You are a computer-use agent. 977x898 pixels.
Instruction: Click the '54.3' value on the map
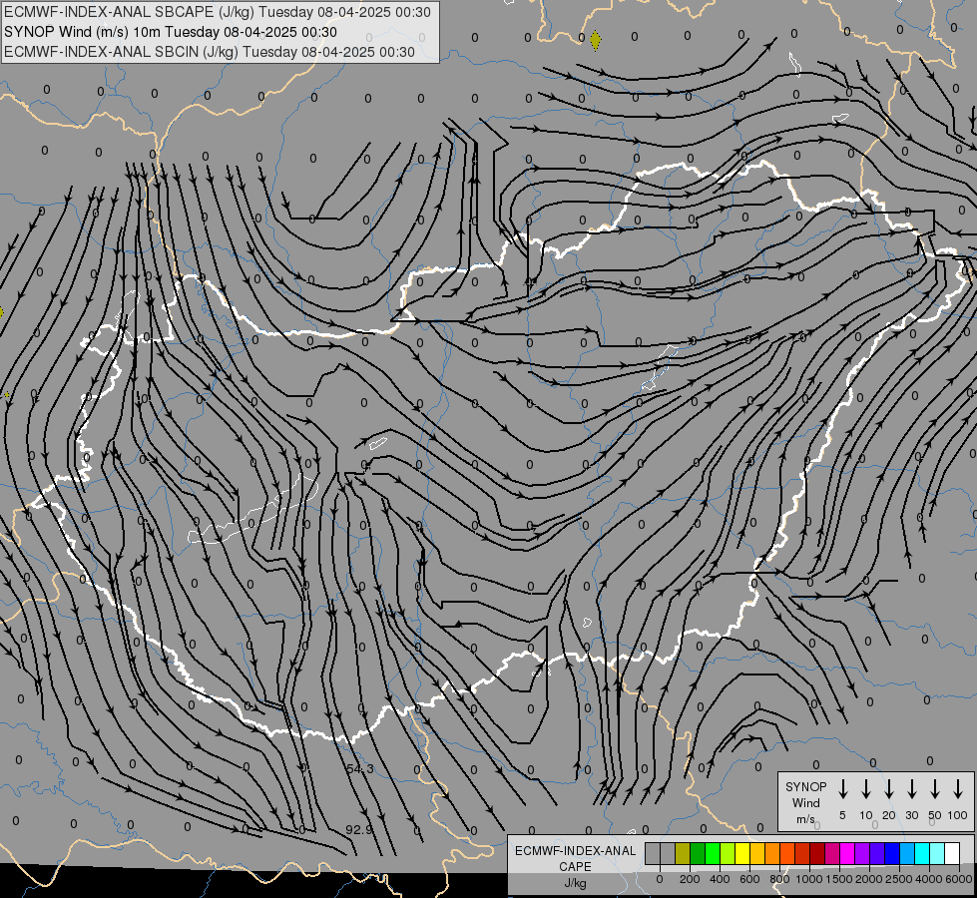[360, 769]
